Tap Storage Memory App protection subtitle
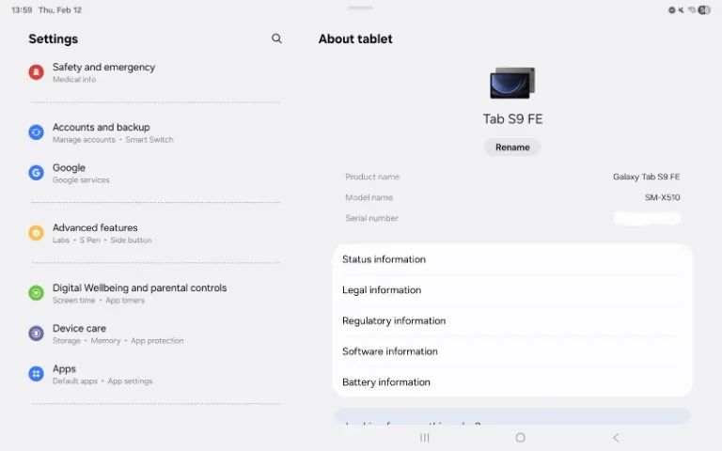 pyautogui.click(x=118, y=340)
